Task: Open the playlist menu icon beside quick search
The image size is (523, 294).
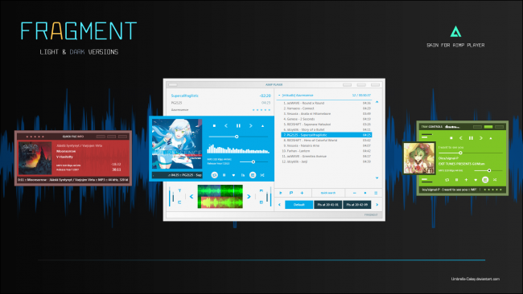Action: click(376, 193)
